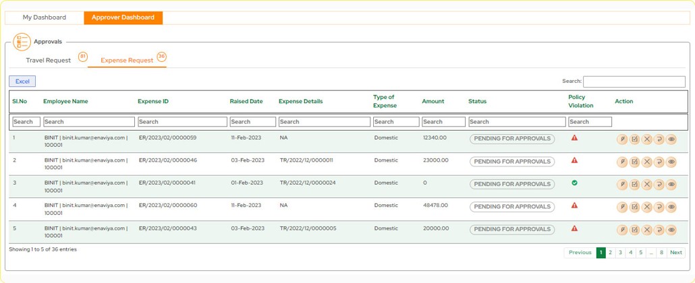
Task: View expense ER/2023/02/0000060 via the eye icon
Action: click(671, 207)
